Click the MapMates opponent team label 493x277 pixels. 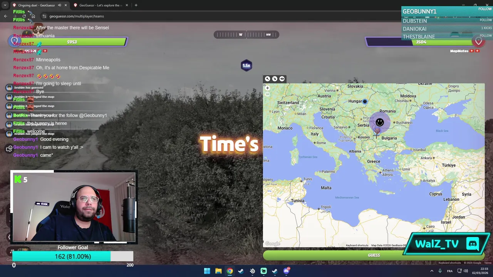tap(459, 51)
